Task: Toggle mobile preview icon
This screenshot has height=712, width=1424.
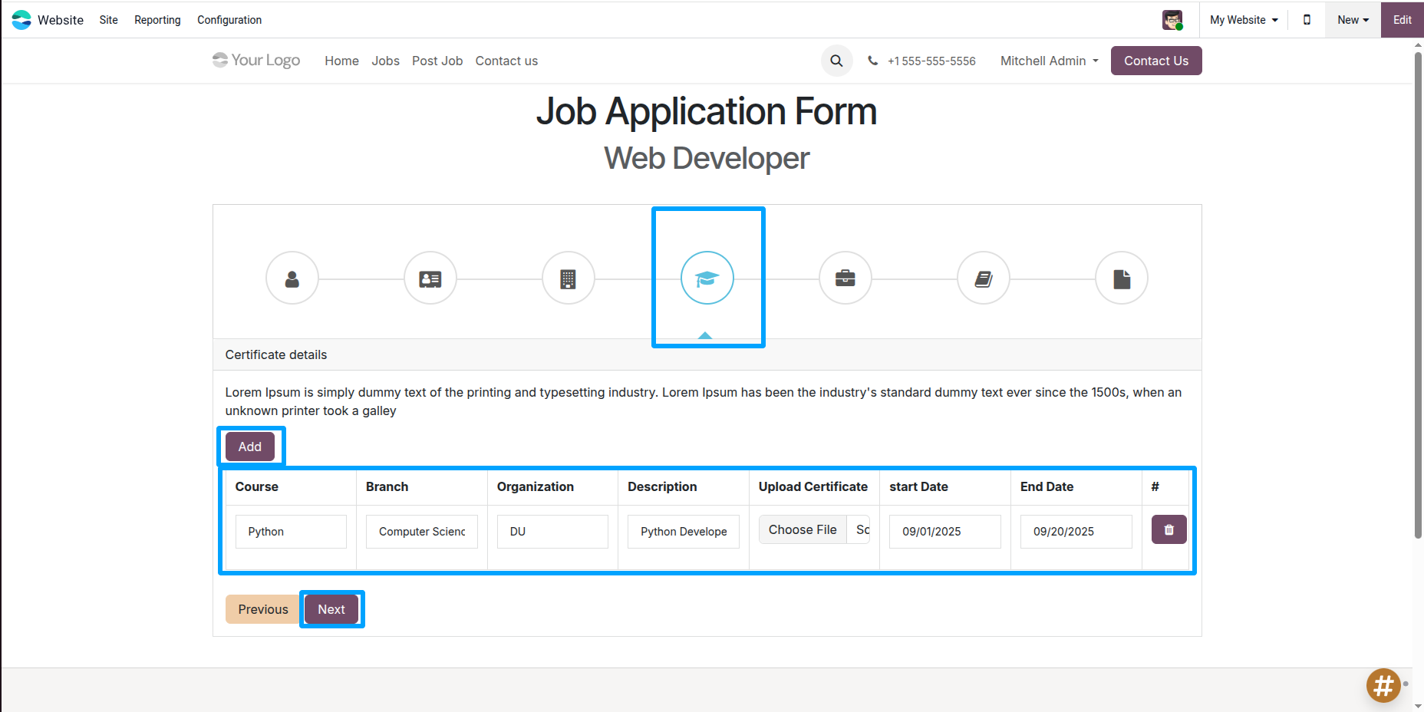Action: (x=1307, y=20)
